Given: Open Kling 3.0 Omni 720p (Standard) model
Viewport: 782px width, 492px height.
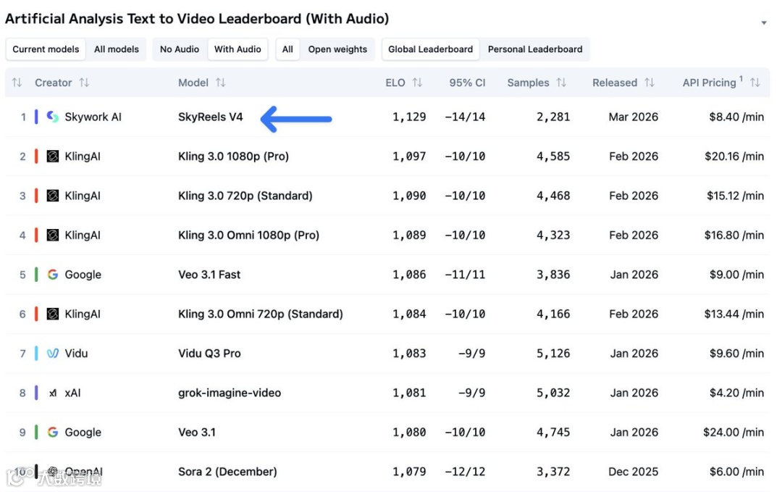Looking at the screenshot, I should 261,314.
